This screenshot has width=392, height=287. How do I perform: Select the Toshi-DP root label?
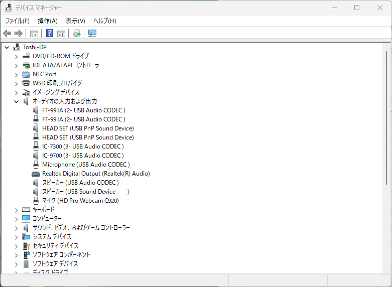point(35,47)
